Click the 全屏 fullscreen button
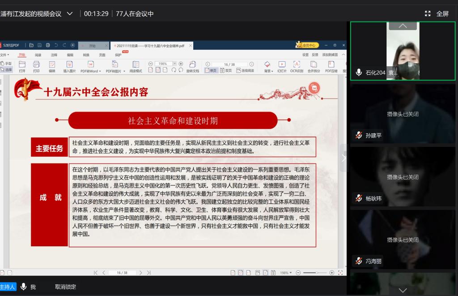 [437, 13]
